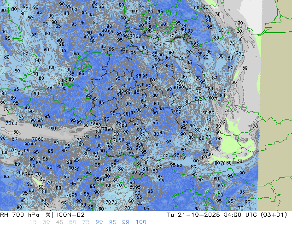Click the legend value '15'

(x=33, y=222)
